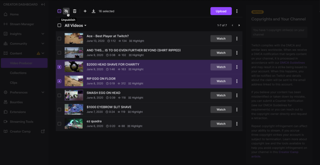Open options menu for $2000 HEAD SHAVE video

tap(237, 67)
